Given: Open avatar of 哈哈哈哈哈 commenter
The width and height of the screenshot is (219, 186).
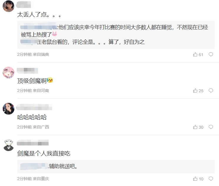Looking at the screenshot, I should [x=9, y=109].
